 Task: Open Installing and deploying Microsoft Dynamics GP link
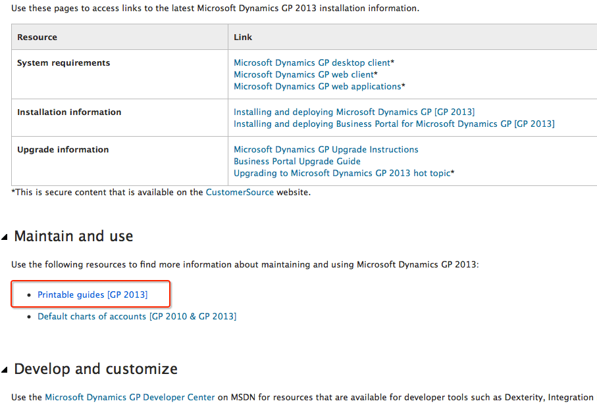point(353,112)
